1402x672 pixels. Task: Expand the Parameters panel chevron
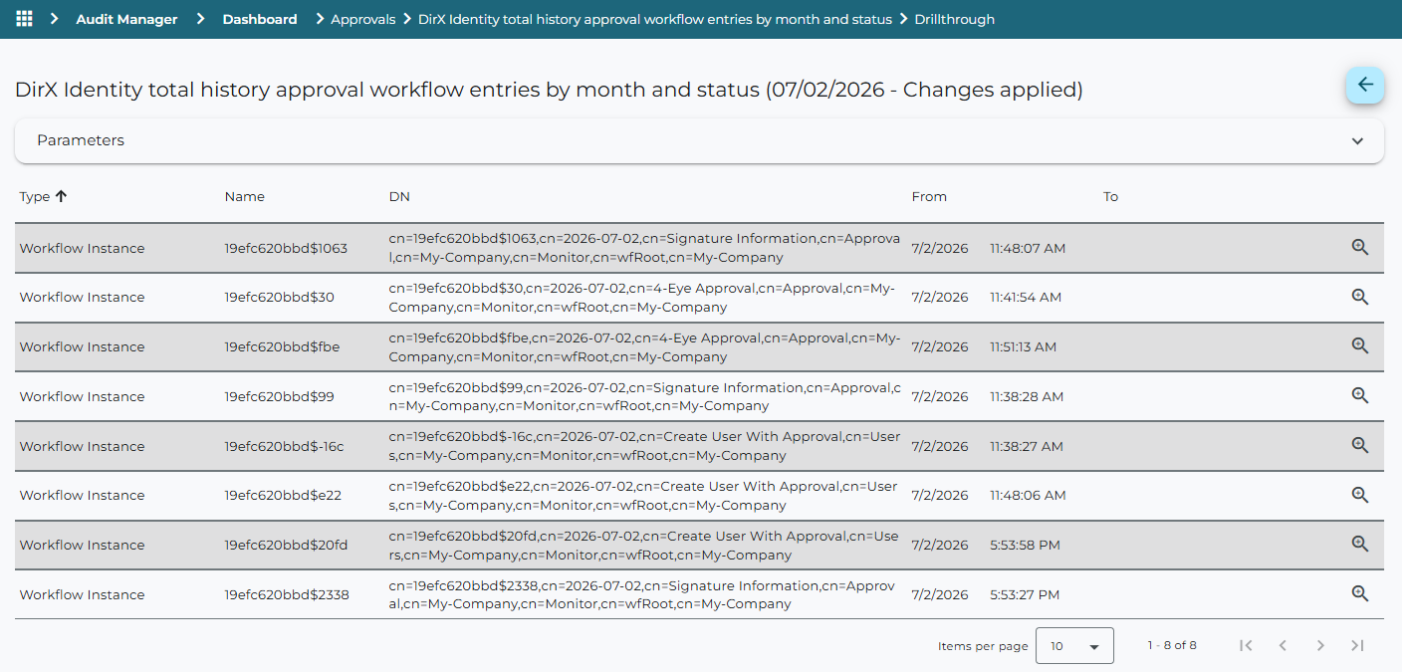[x=1357, y=141]
